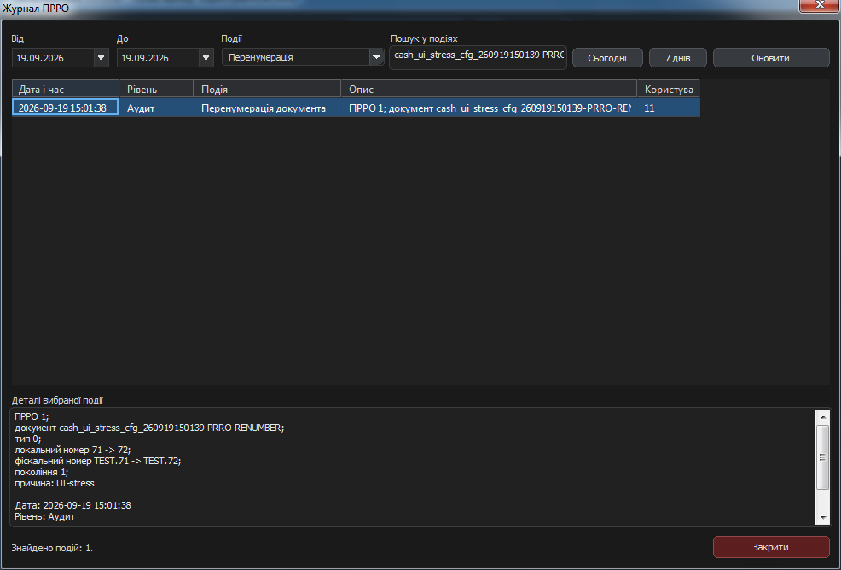Screen dimensions: 841x570
Task: Sort by the Опис column header
Action: [489, 89]
